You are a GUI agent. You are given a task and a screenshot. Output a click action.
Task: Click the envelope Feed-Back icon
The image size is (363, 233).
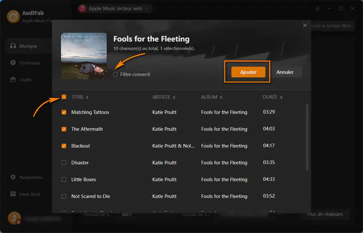point(13,194)
